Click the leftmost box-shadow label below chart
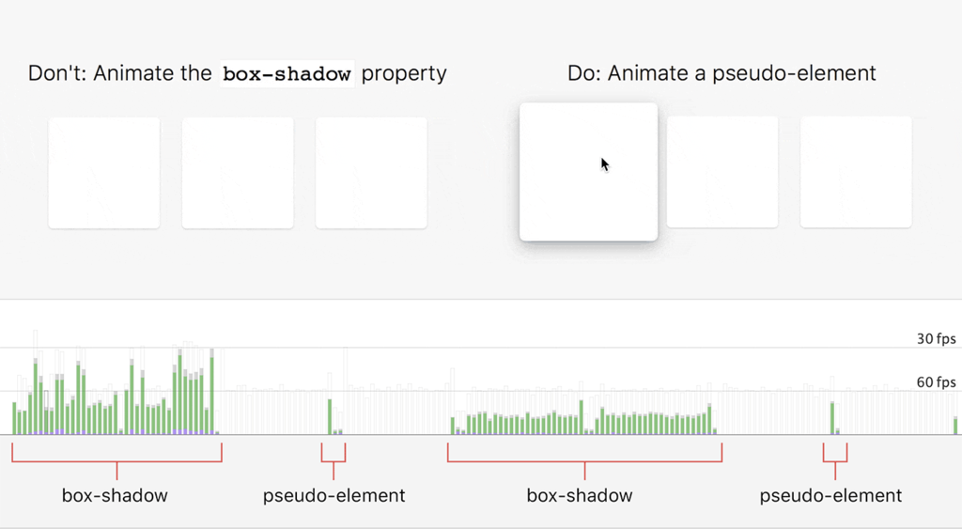962x529 pixels. (115, 495)
